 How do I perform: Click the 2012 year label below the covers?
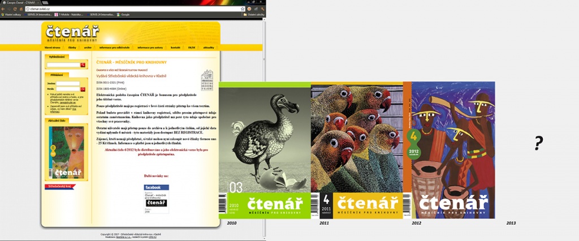[416, 223]
